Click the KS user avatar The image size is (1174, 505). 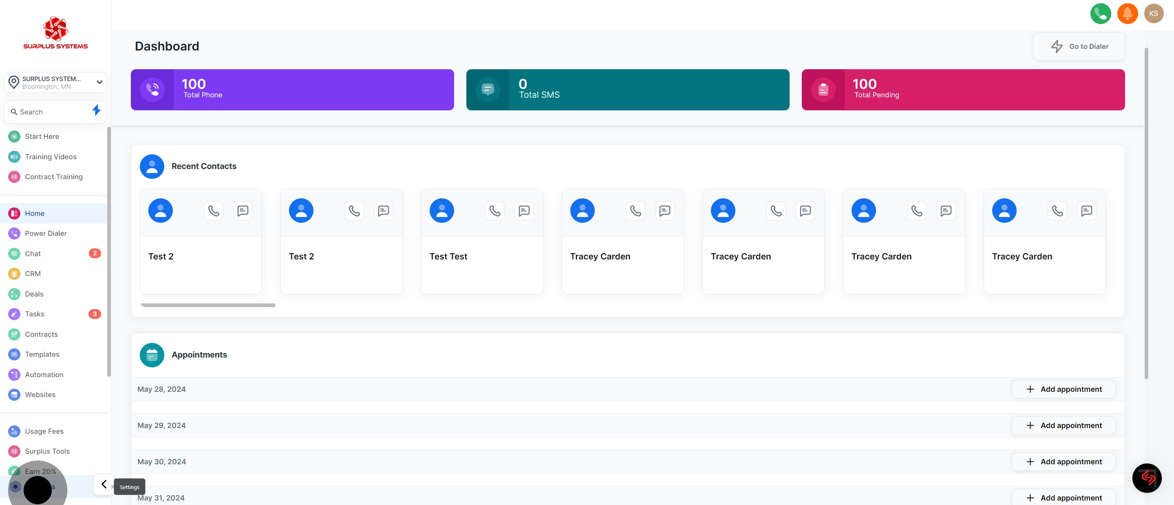point(1153,14)
